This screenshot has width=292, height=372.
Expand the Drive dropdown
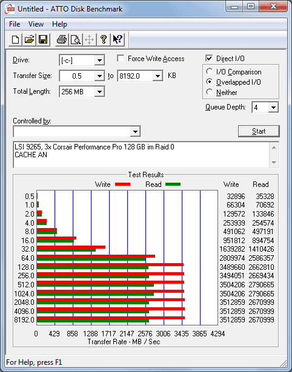99,60
